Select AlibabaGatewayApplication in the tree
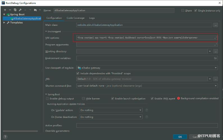The width and height of the screenshot is (223, 140). click(x=22, y=18)
